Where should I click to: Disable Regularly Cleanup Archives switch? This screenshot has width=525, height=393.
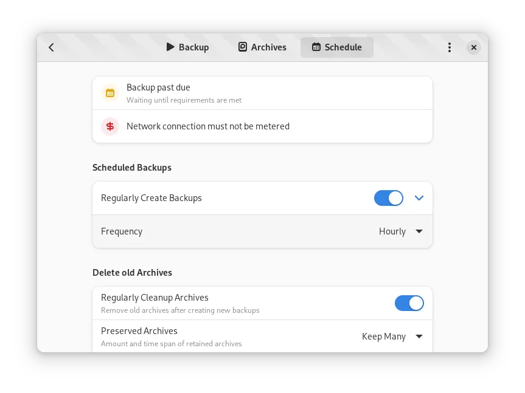409,303
